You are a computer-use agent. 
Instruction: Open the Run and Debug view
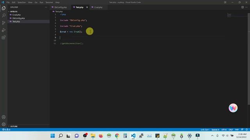[4, 30]
